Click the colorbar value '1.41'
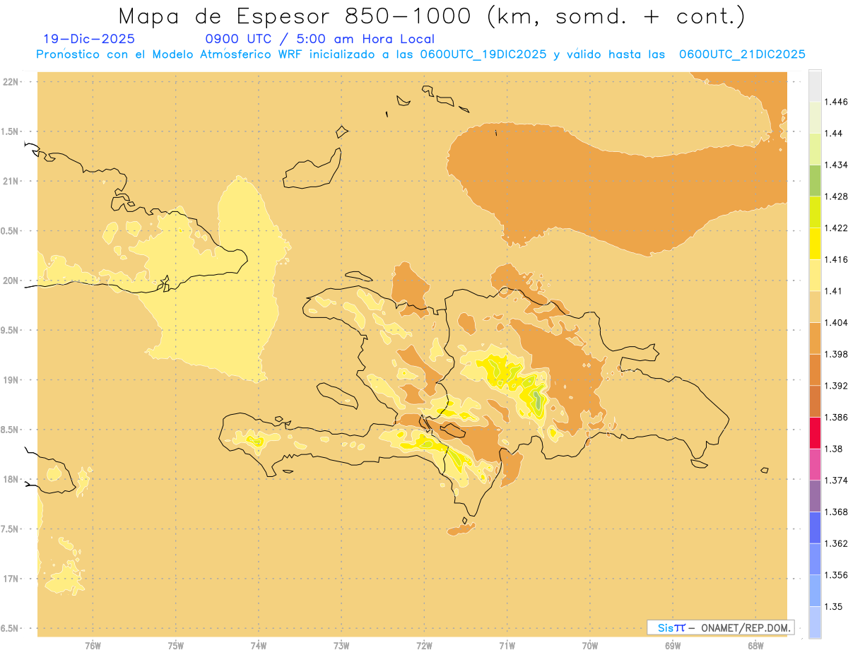Viewport: 848px width, 655px height. (832, 291)
